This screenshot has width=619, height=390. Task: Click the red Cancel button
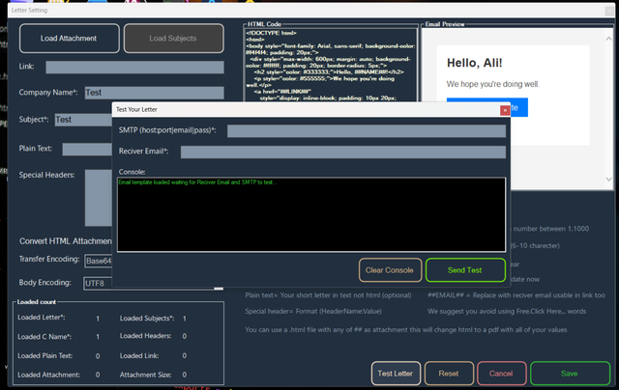tap(501, 373)
